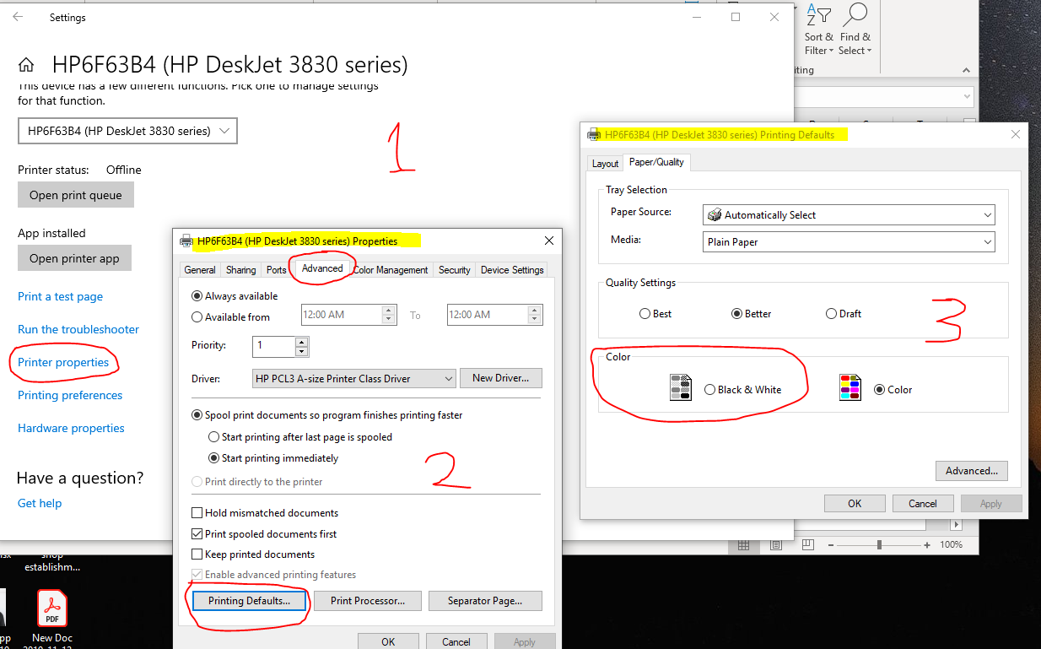This screenshot has width=1041, height=649.
Task: Select Black & White color option
Action: (709, 390)
